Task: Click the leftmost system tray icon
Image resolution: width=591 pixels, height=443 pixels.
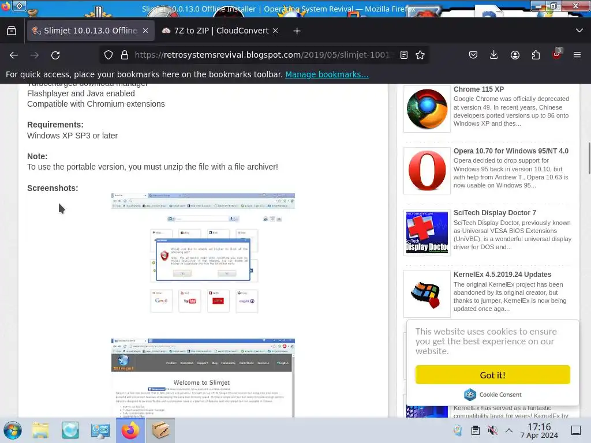Action: [x=458, y=430]
